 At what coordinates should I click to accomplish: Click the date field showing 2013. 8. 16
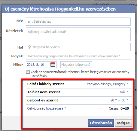pyautogui.click(x=41, y=65)
